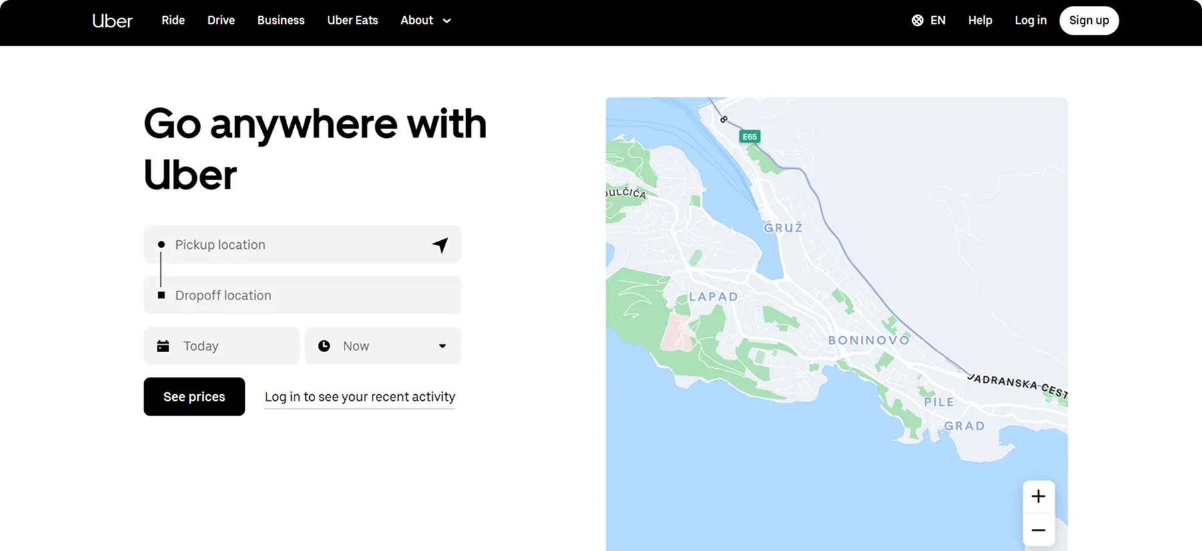Viewport: 1202px width, 551px height.
Task: Open the Today date picker
Action: pyautogui.click(x=221, y=346)
